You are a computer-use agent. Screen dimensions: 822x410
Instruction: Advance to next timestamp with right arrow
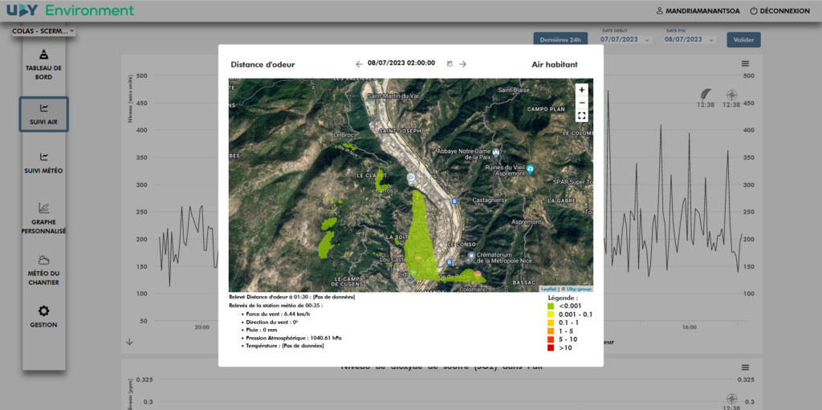pos(463,64)
